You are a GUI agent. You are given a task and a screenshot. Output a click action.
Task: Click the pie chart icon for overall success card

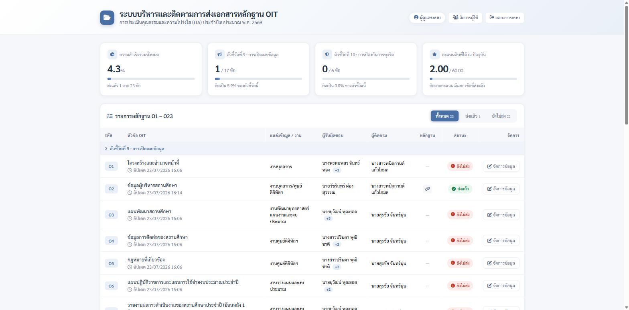pyautogui.click(x=112, y=54)
